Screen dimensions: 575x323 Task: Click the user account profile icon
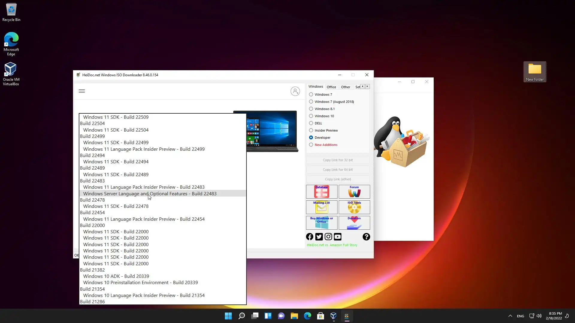(295, 91)
